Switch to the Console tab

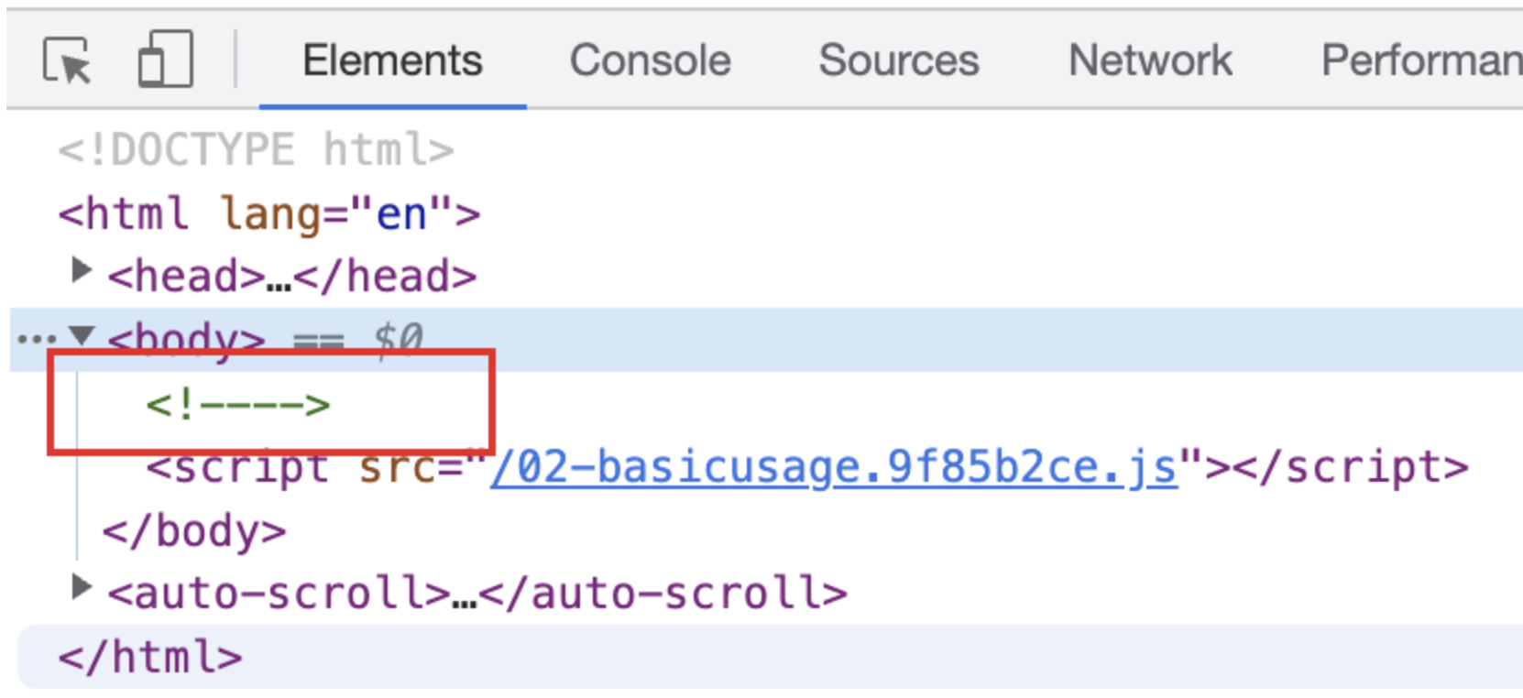pos(650,60)
